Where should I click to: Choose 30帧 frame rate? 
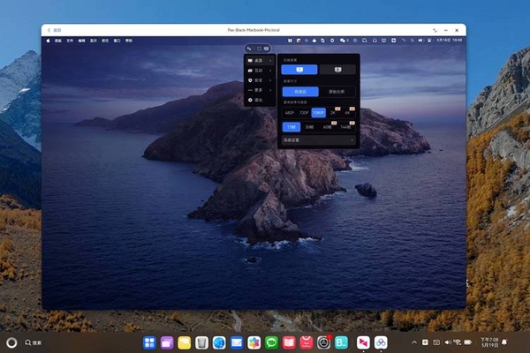[309, 127]
